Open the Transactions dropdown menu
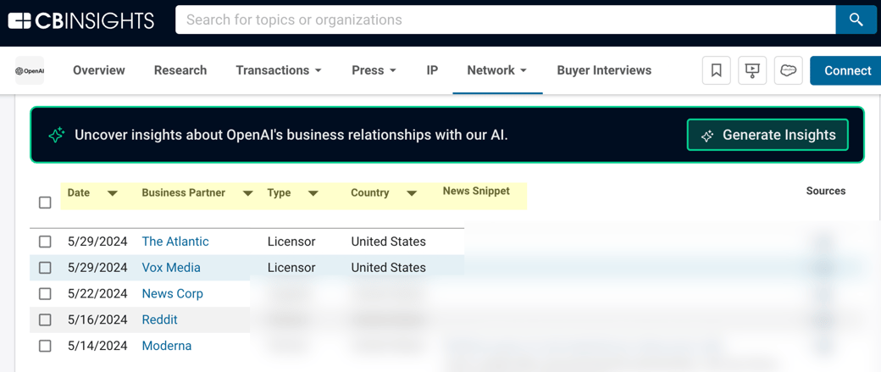This screenshot has height=372, width=881. [279, 70]
